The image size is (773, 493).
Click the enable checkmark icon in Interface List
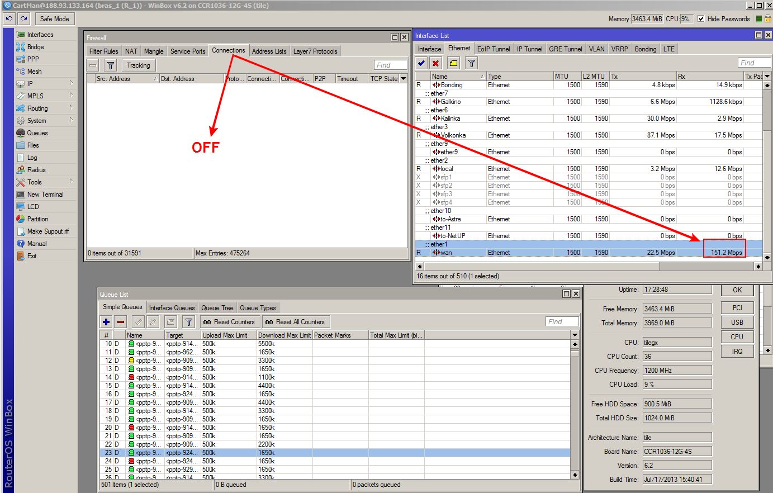tap(421, 63)
